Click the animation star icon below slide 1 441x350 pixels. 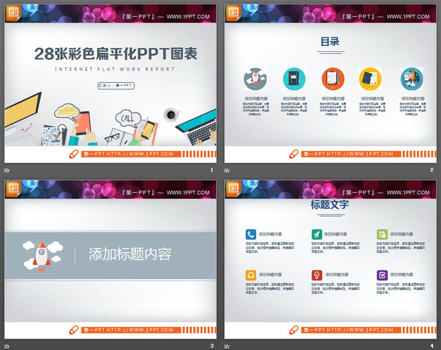tap(8, 171)
